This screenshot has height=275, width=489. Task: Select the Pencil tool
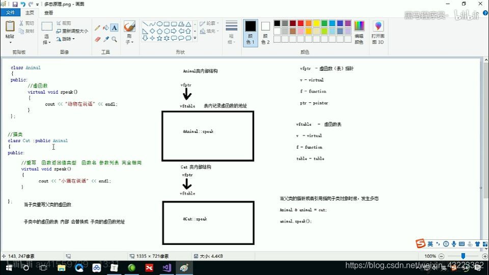click(97, 28)
